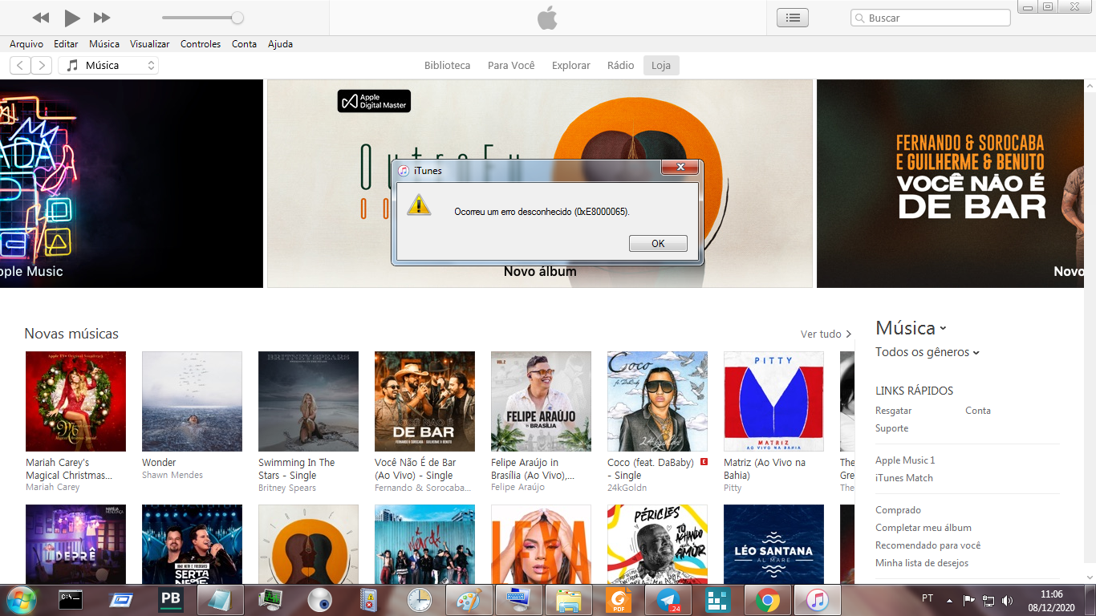Switch to the Rádio tab
Screen dimensions: 1096x616
click(621, 66)
